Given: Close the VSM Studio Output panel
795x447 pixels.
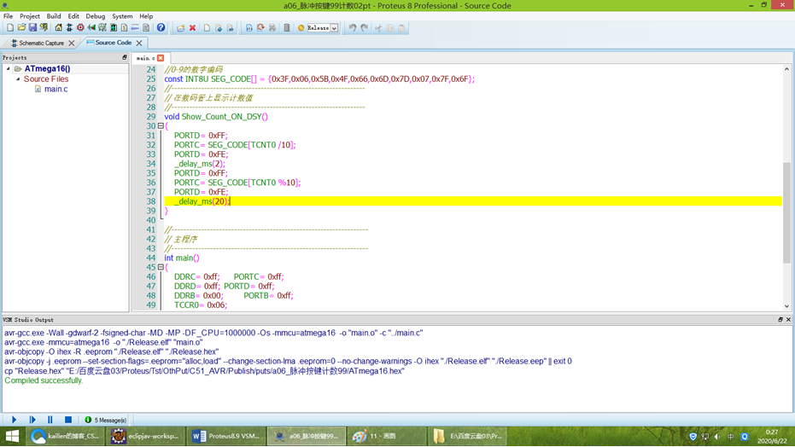Looking at the screenshot, I should (788, 319).
